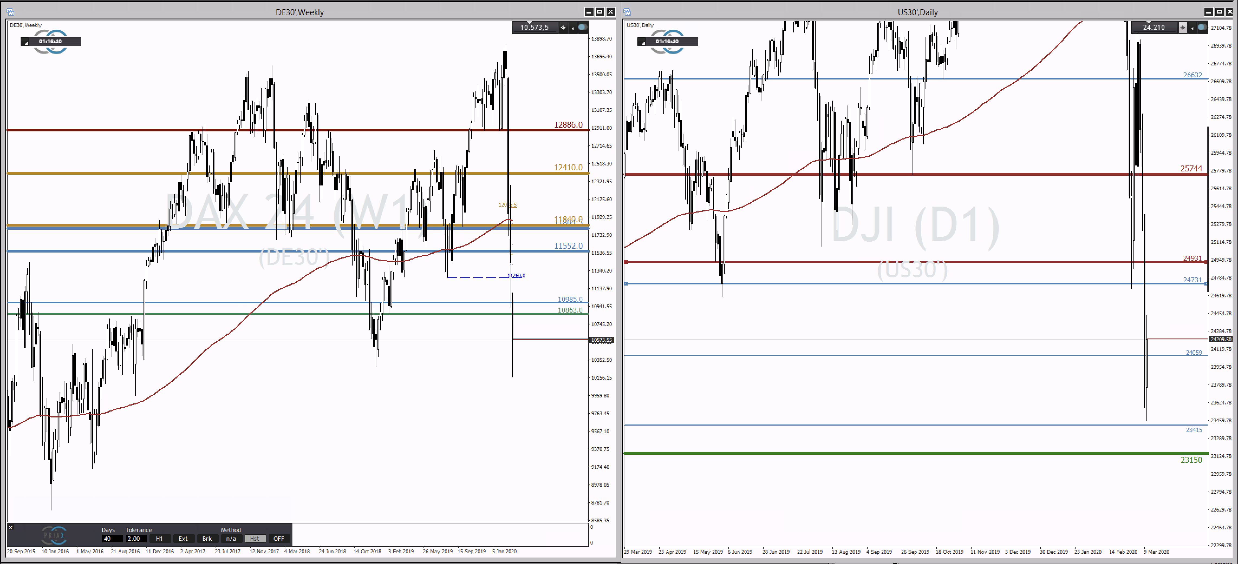
Task: Toggle the H1 button in PRIAX panel
Action: (159, 539)
